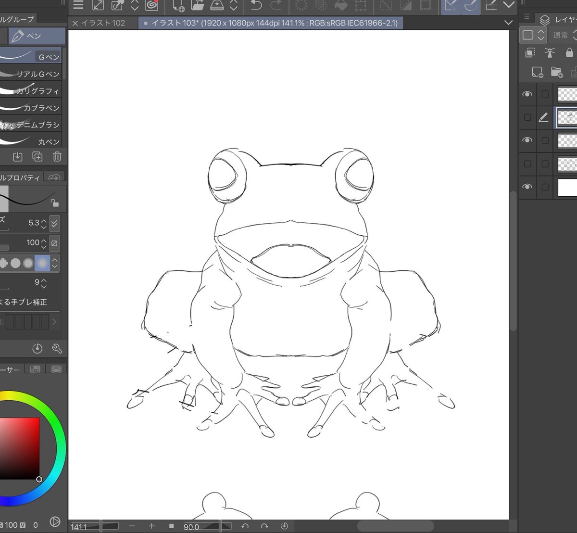
Task: Select the Gペン sub tool
Action: (30, 56)
